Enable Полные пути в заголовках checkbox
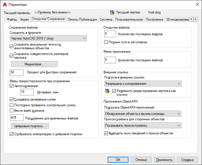Image resolution: width=202 pixels, height=165 pixels. (106, 42)
